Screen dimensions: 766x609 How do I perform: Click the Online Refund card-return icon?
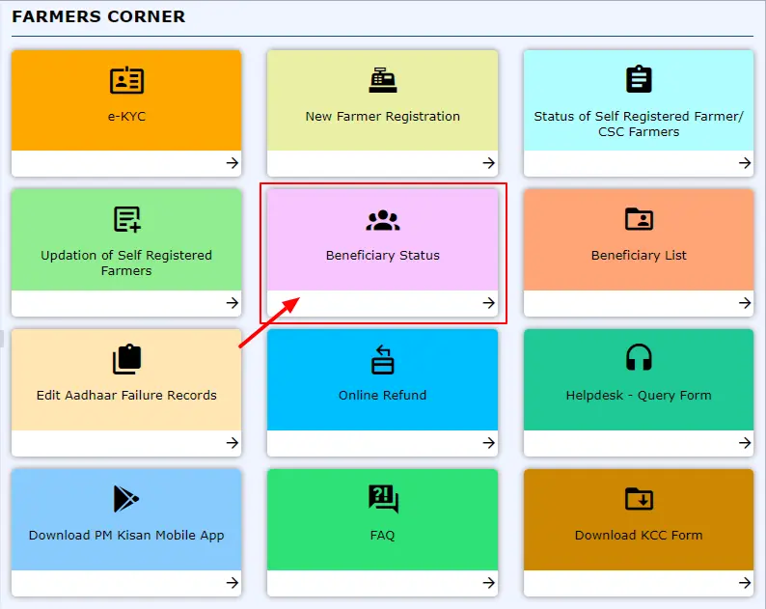[382, 360]
